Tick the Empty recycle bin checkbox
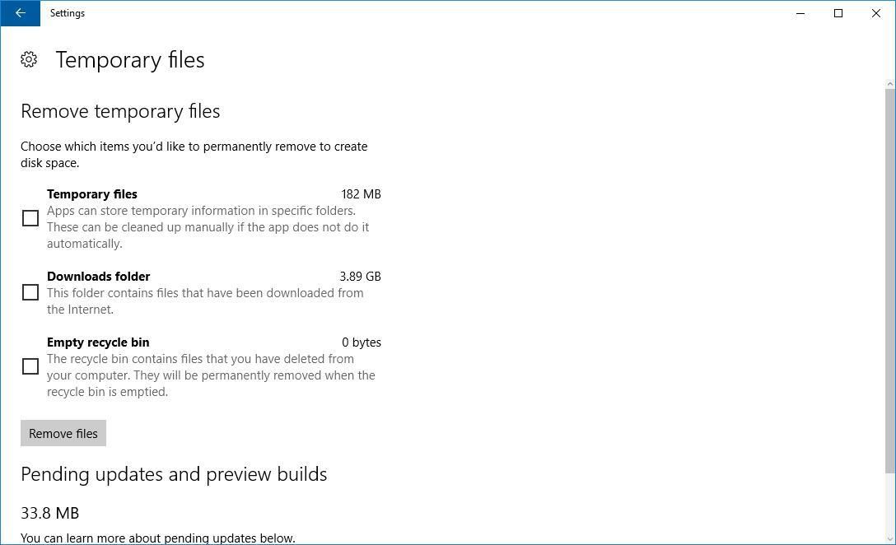896x545 pixels. (x=30, y=366)
